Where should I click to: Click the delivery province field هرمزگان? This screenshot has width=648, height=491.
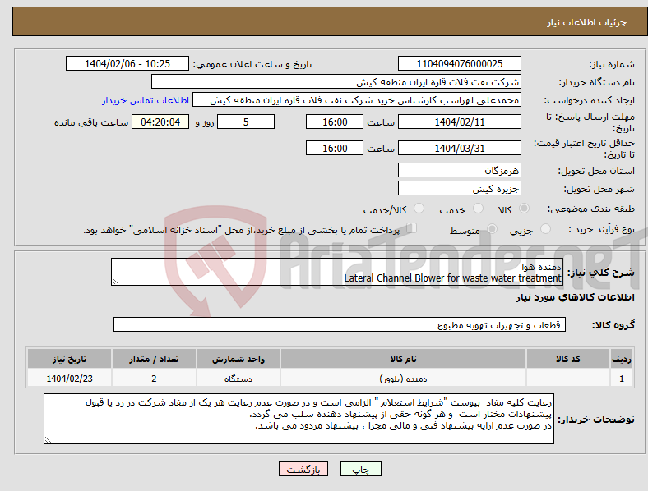click(x=460, y=170)
